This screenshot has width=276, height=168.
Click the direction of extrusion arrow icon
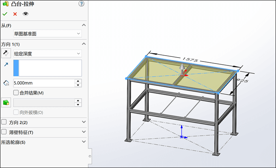point(6,64)
